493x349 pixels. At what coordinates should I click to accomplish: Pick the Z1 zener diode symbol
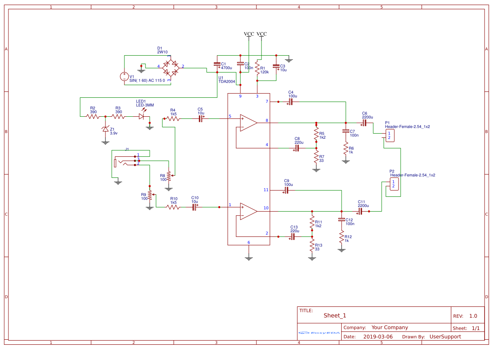105,129
